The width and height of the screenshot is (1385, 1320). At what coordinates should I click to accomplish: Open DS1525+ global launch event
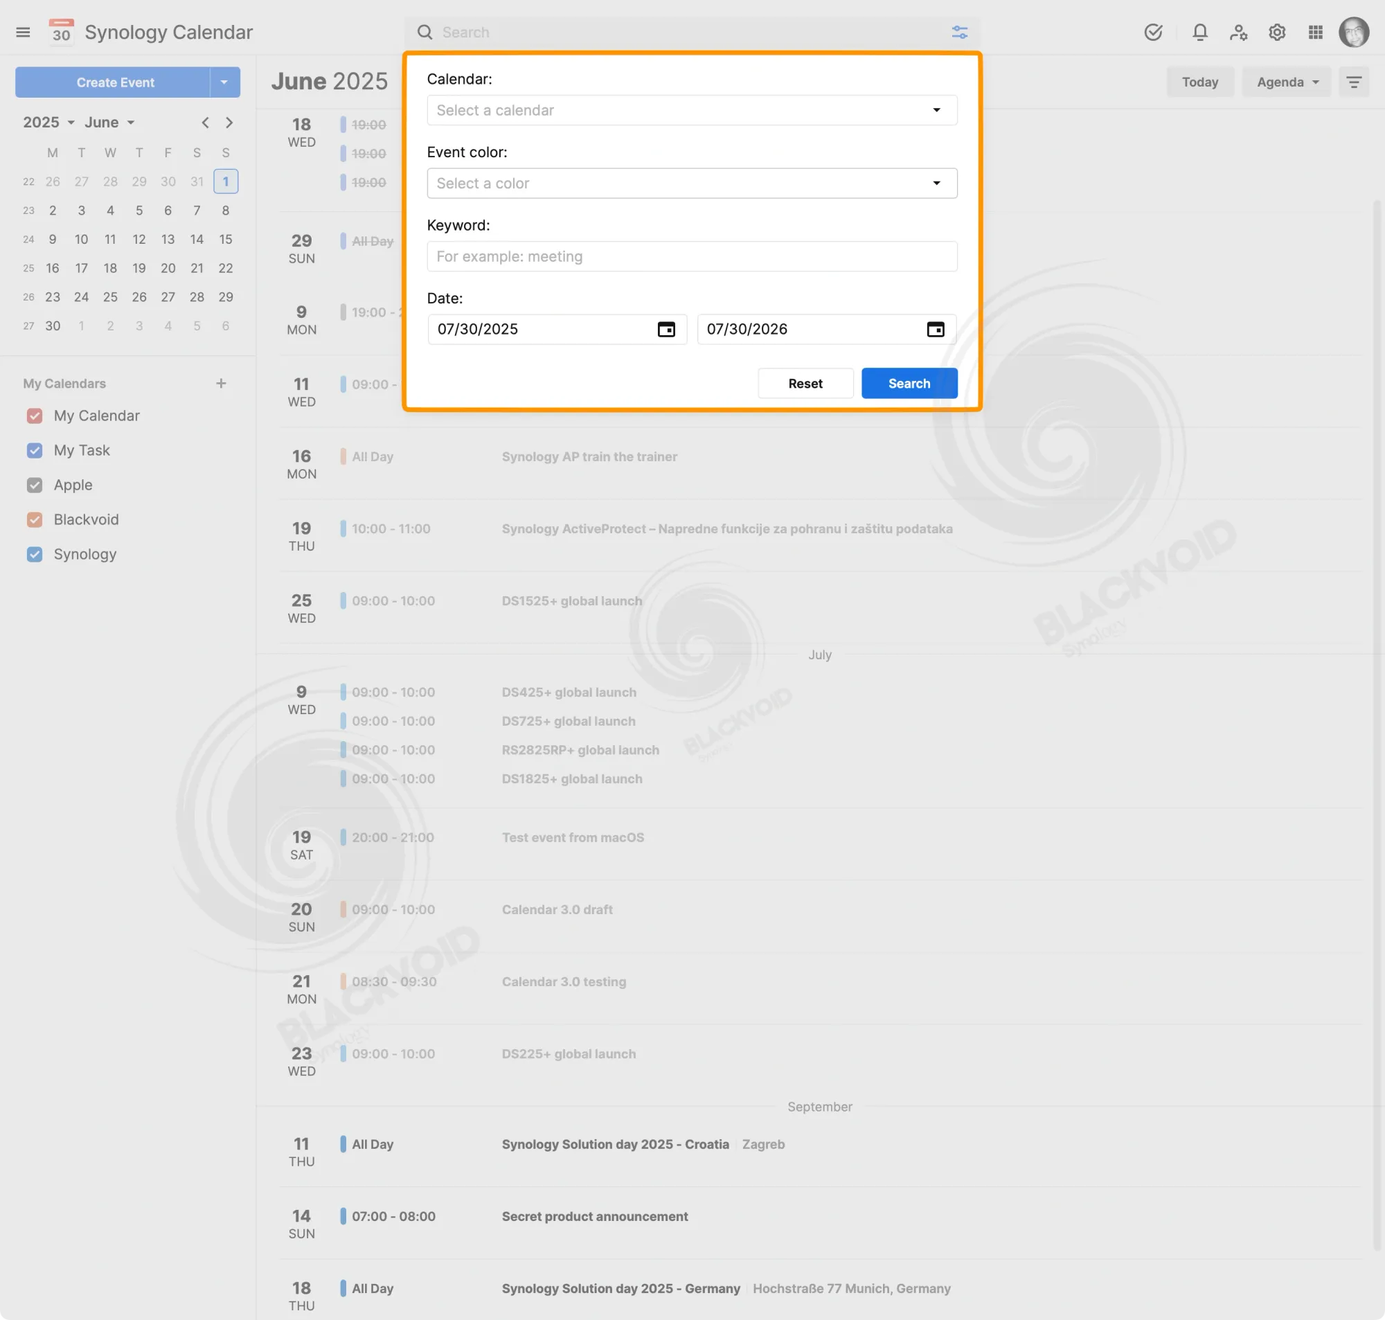(572, 601)
